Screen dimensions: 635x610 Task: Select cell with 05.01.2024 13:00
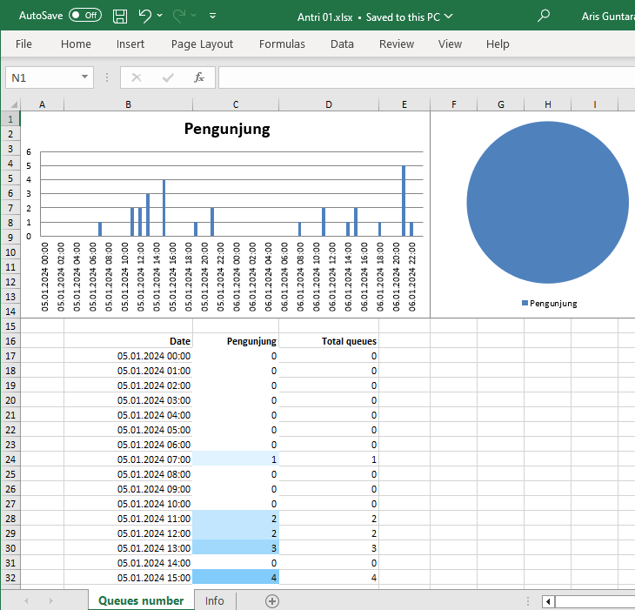[128, 548]
